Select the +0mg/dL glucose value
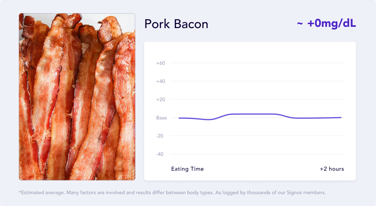The image size is (376, 206). [x=332, y=23]
